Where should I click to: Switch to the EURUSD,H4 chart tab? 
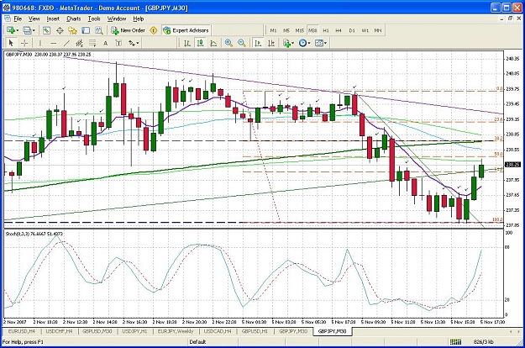pyautogui.click(x=22, y=331)
